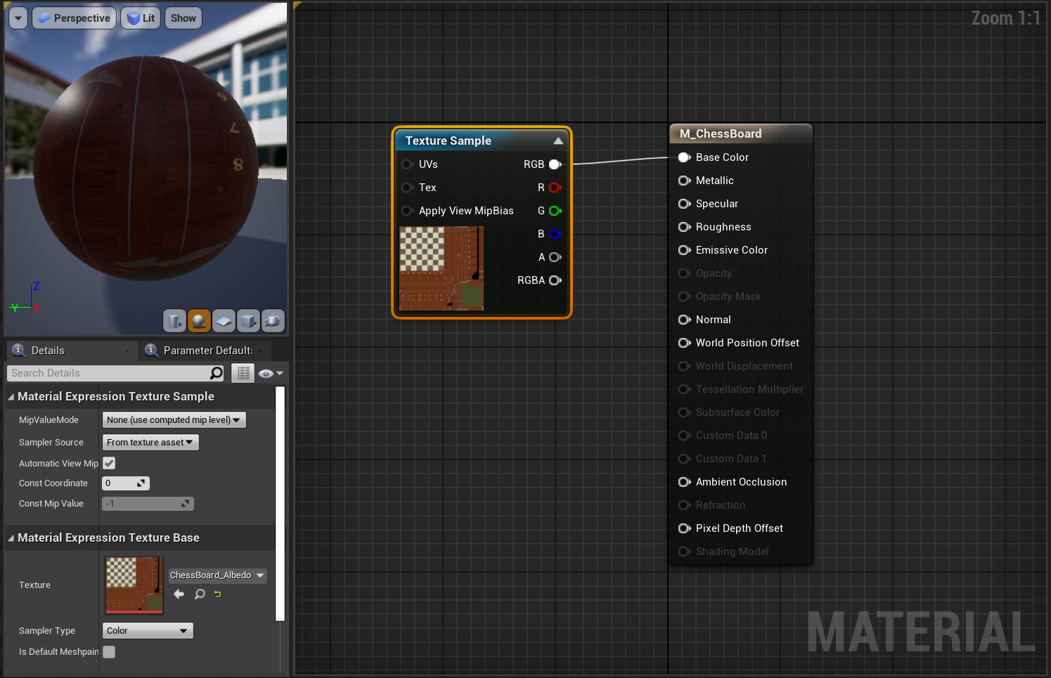Open the Perspective view mode menu
Image resolution: width=1051 pixels, height=678 pixels.
(74, 18)
